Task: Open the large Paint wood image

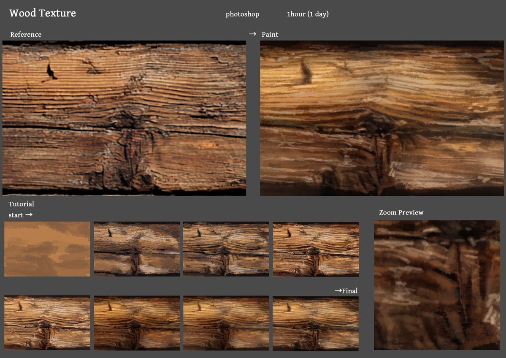Action: point(382,118)
